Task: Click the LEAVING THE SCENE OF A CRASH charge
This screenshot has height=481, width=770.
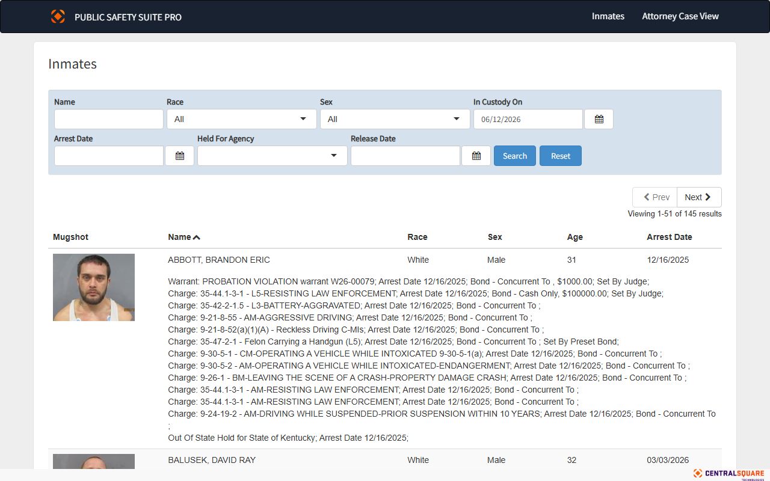Action: click(427, 378)
